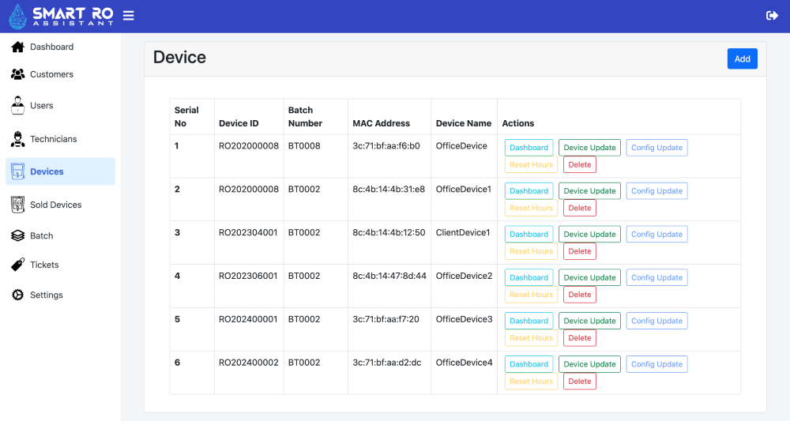Click the MAC Address column header
This screenshot has width=790, height=425.
click(x=381, y=123)
